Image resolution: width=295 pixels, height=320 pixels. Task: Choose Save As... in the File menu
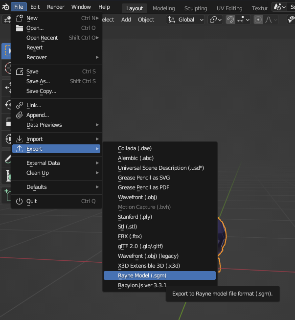tap(56, 81)
